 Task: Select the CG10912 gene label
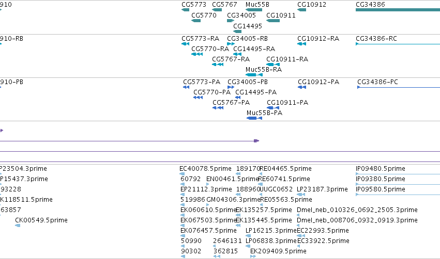pos(311,5)
